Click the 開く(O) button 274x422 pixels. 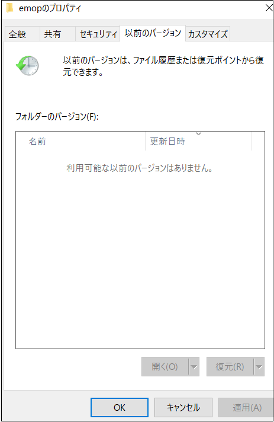click(x=165, y=366)
